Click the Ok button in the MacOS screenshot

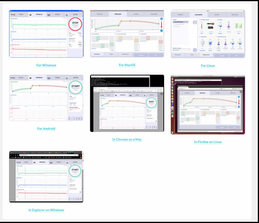[x=156, y=55]
